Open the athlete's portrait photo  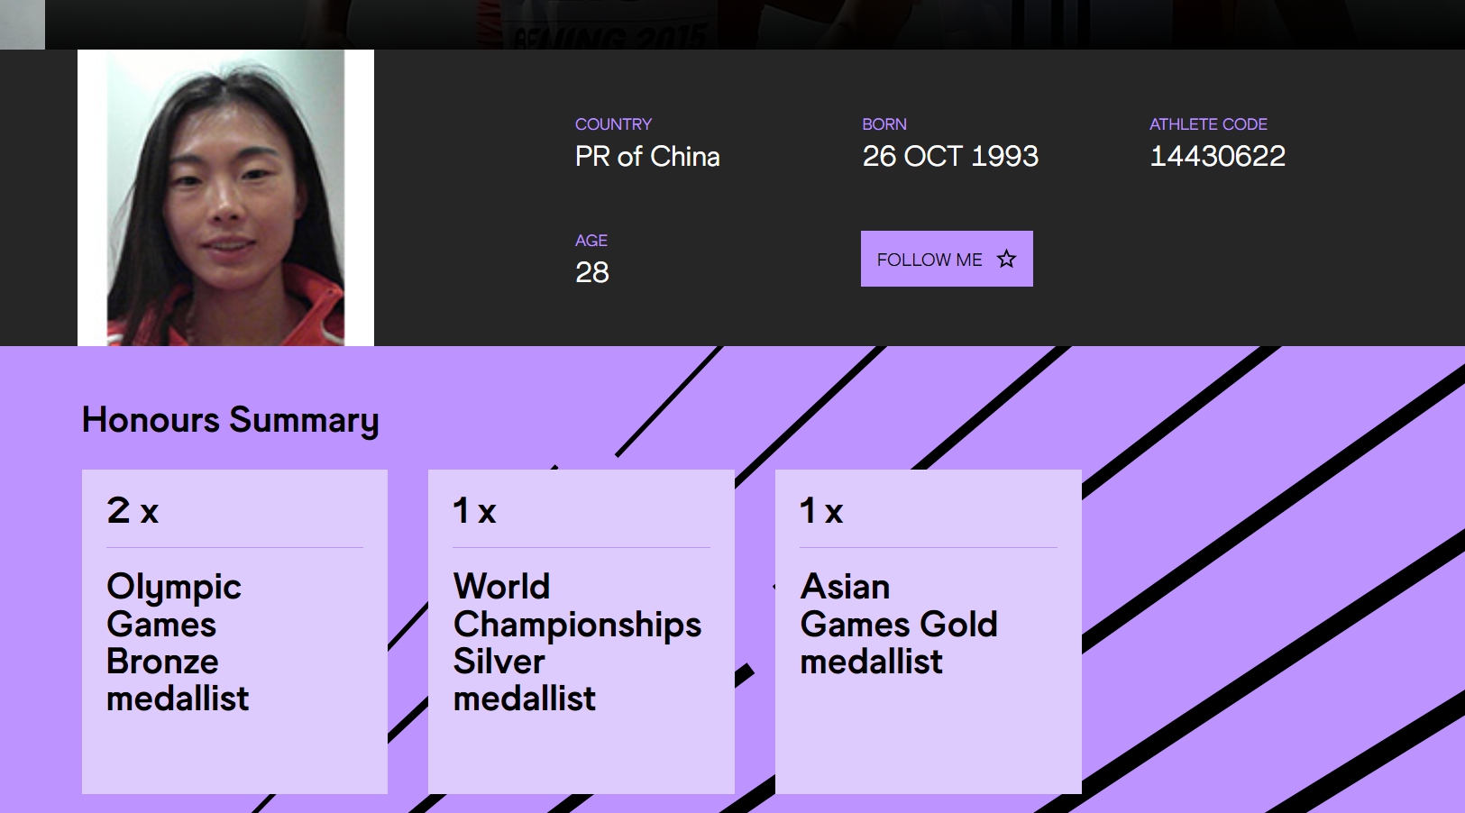(x=225, y=198)
